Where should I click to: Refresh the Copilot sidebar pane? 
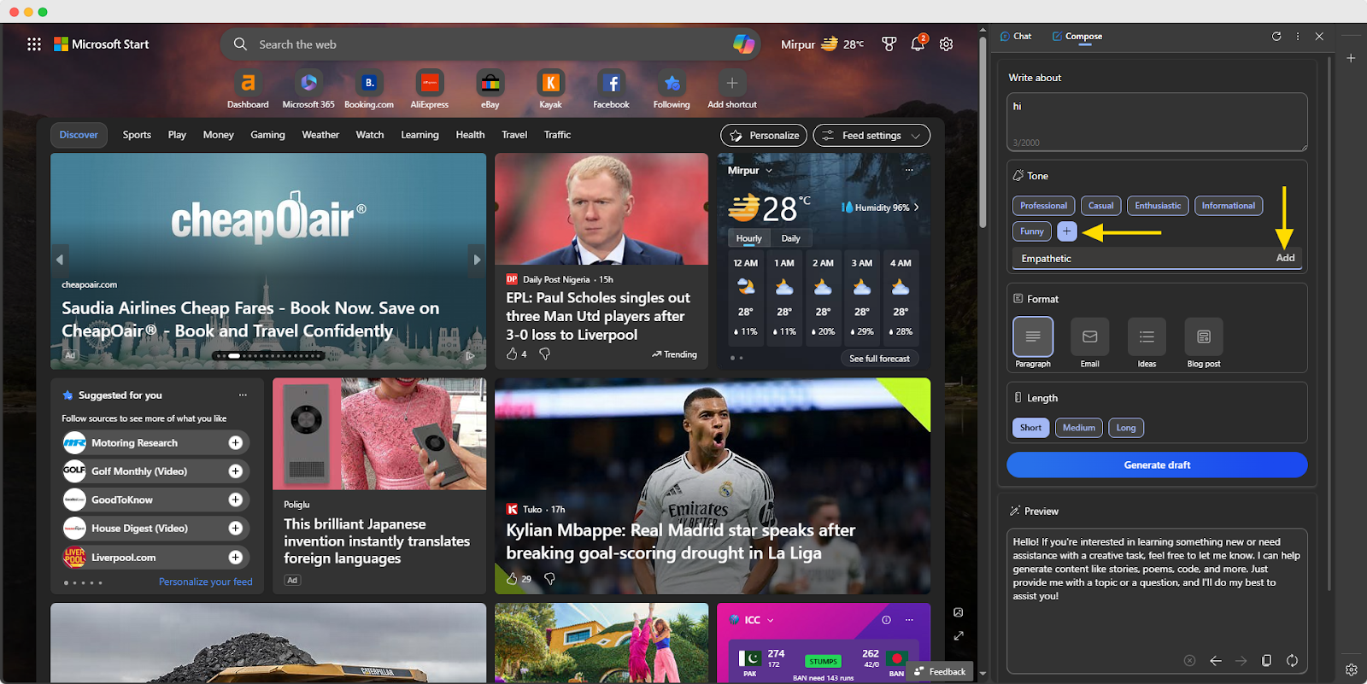pos(1276,37)
